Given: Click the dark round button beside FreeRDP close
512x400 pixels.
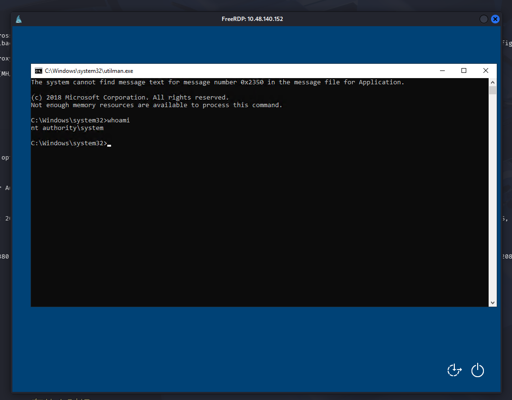Looking at the screenshot, I should click(x=483, y=19).
